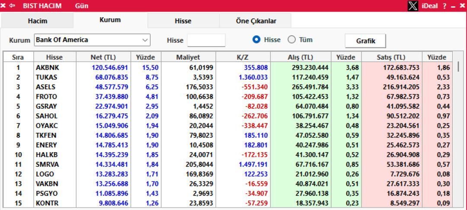Sort by the K/Z column header
This screenshot has width=467, height=210.
tap(243, 57)
